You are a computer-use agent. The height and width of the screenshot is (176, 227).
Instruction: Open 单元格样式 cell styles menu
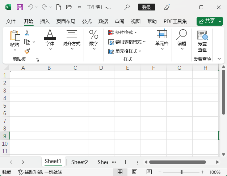(x=125, y=51)
